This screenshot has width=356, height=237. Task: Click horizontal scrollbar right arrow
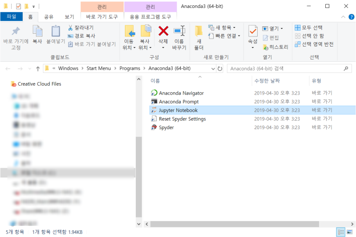352,224
